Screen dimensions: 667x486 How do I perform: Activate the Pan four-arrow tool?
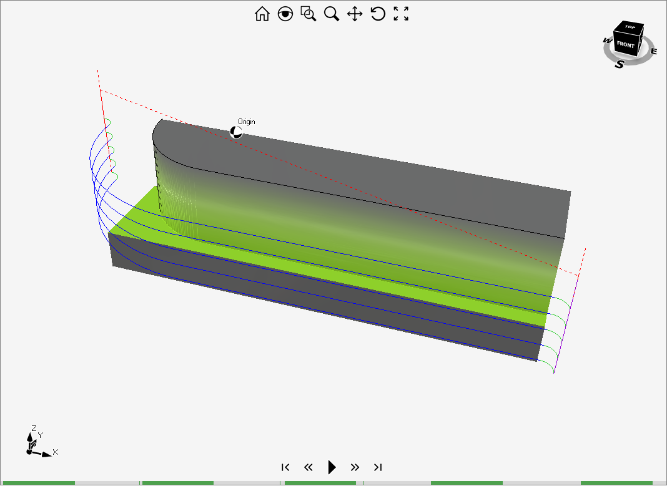click(x=355, y=14)
